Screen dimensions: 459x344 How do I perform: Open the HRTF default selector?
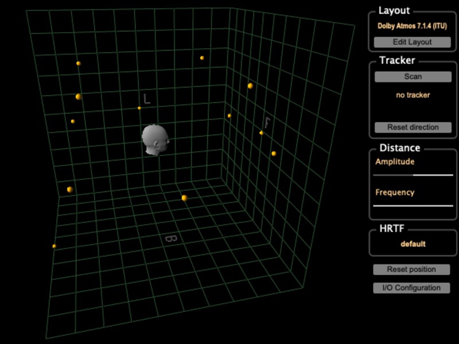click(413, 244)
